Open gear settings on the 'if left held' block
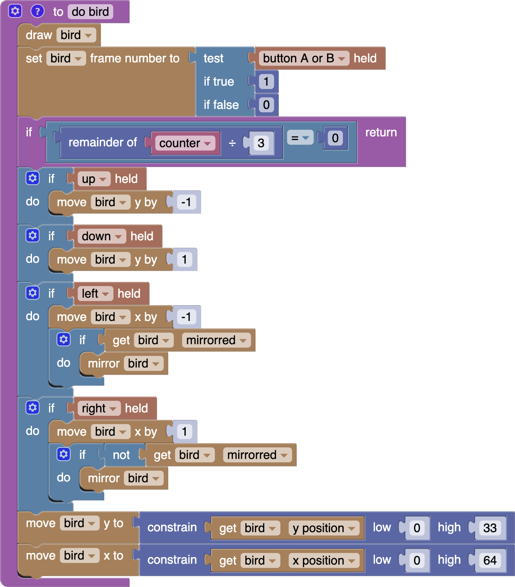The height and width of the screenshot is (587, 515). click(32, 293)
